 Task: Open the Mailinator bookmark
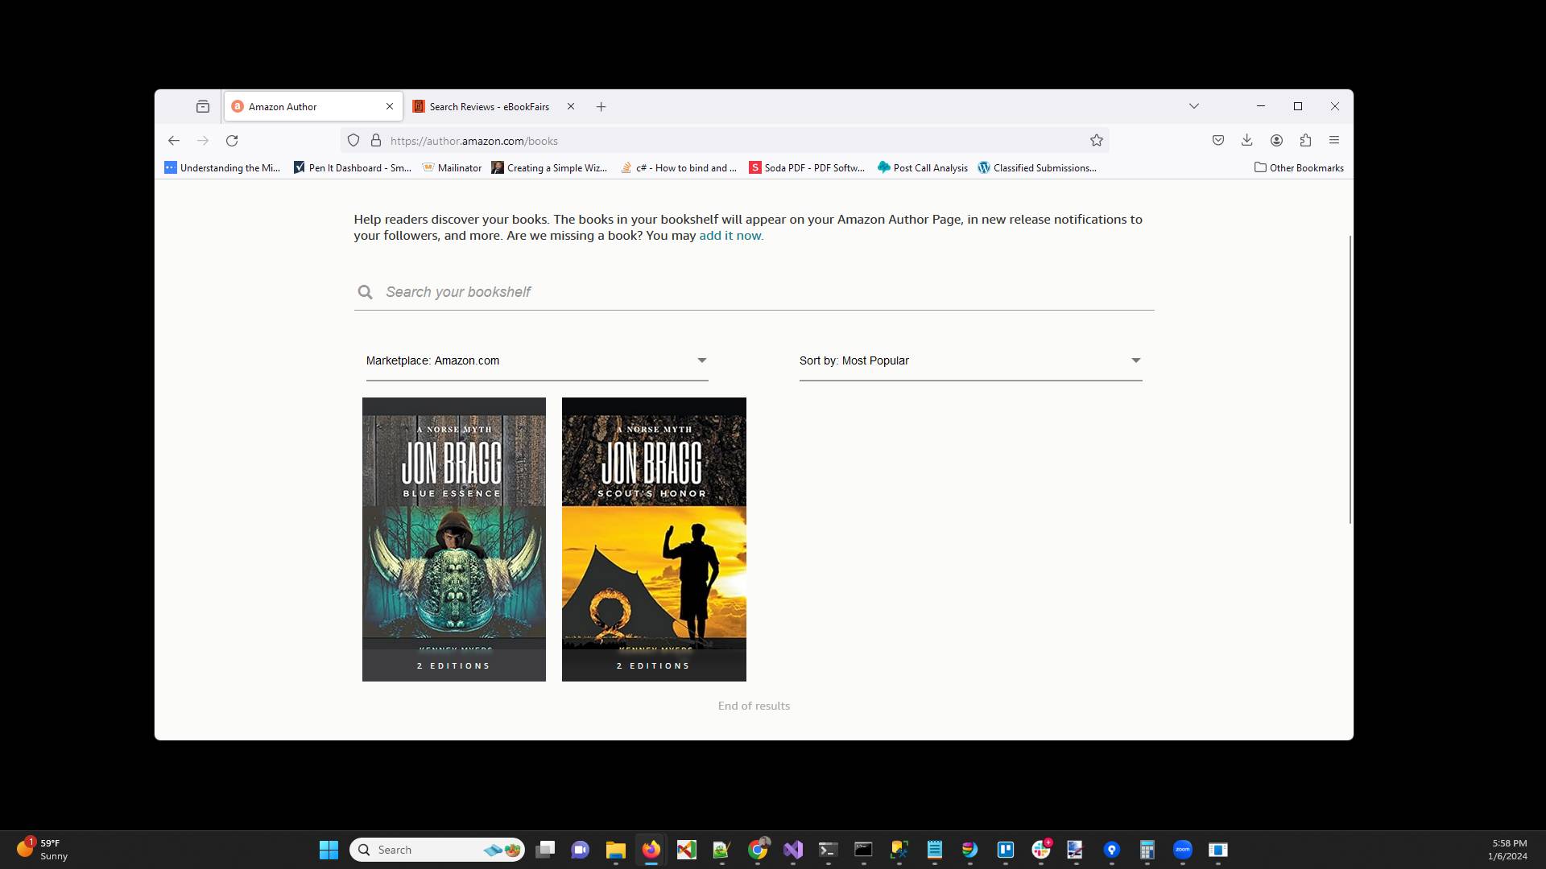tap(453, 167)
